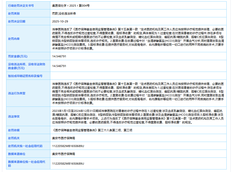Click the 罚款金额(万元) label
The image size is (234, 172).
18,56
